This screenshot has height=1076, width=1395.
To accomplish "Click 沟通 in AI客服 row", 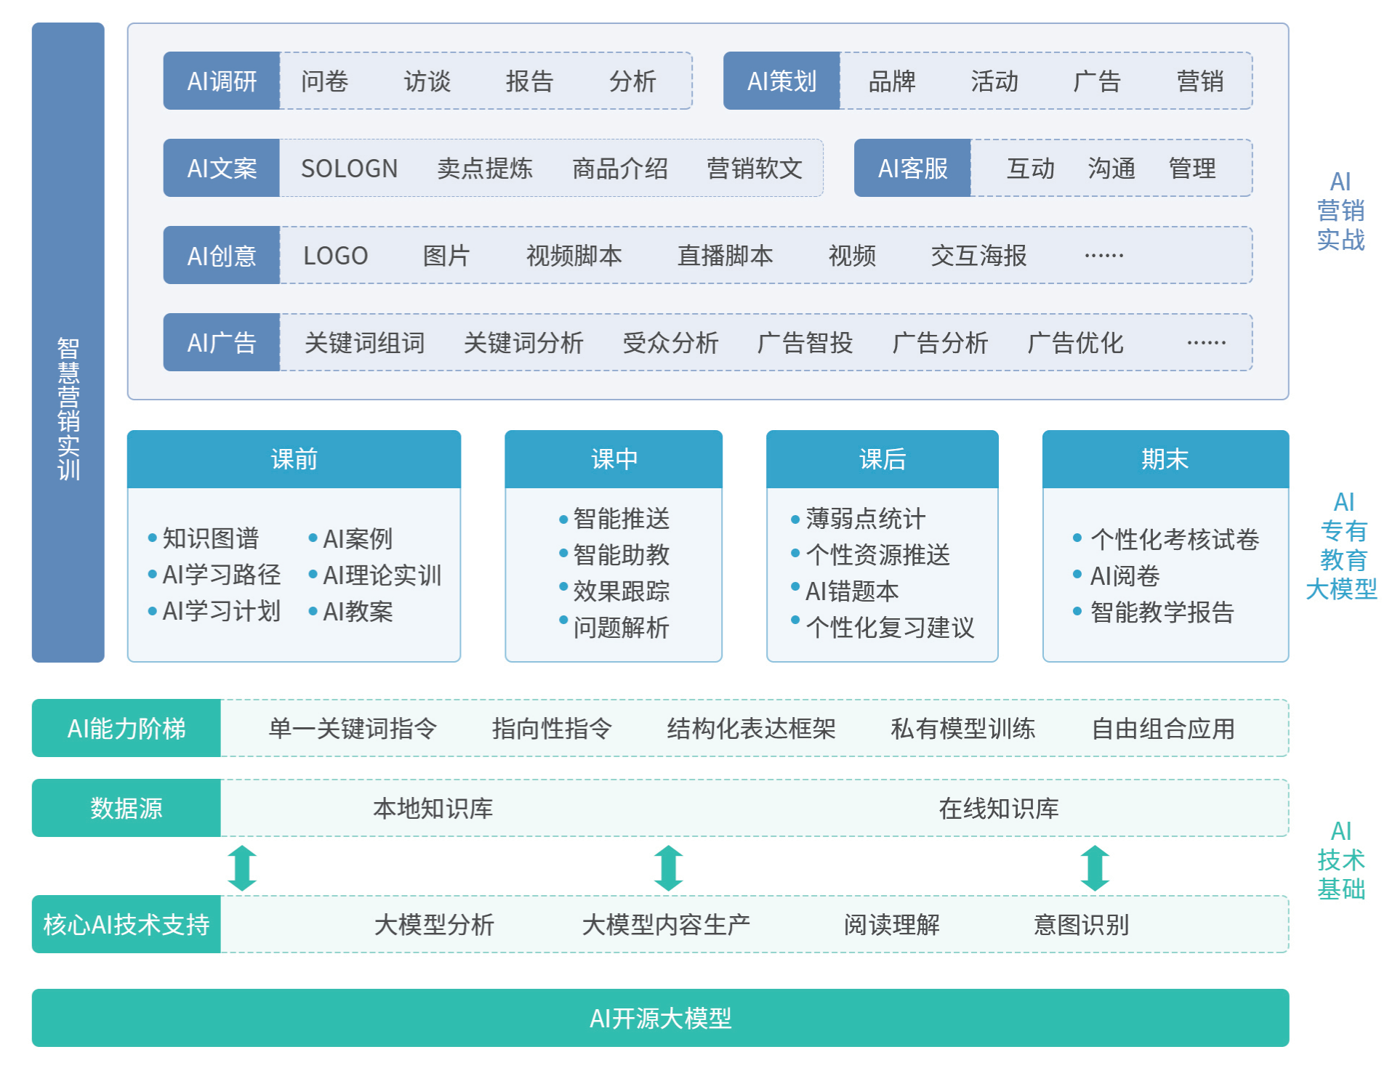I will tap(1111, 169).
